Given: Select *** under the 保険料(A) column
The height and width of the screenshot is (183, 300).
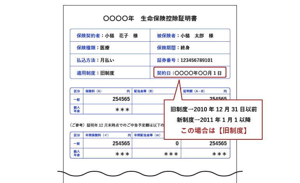Looking at the screenshot, I should [122, 110].
